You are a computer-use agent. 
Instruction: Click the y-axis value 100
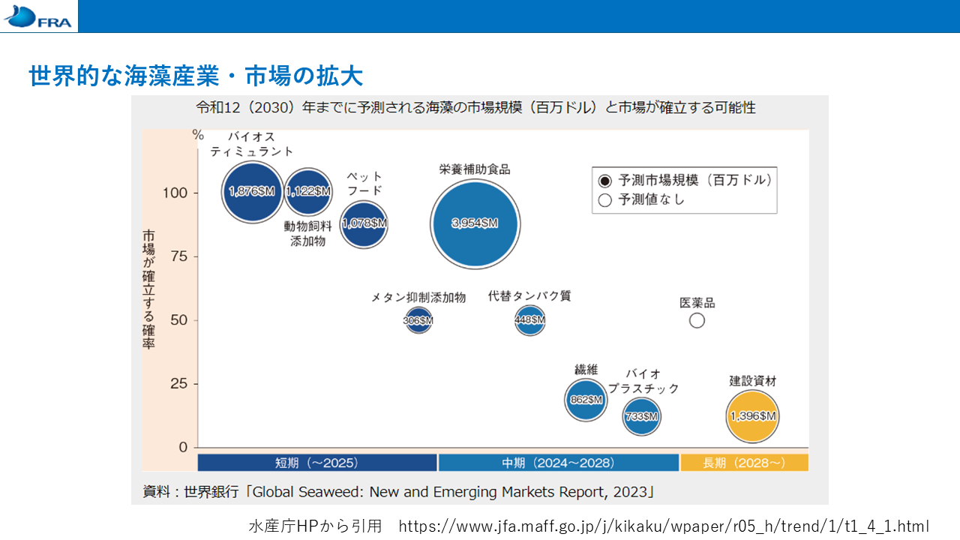175,193
